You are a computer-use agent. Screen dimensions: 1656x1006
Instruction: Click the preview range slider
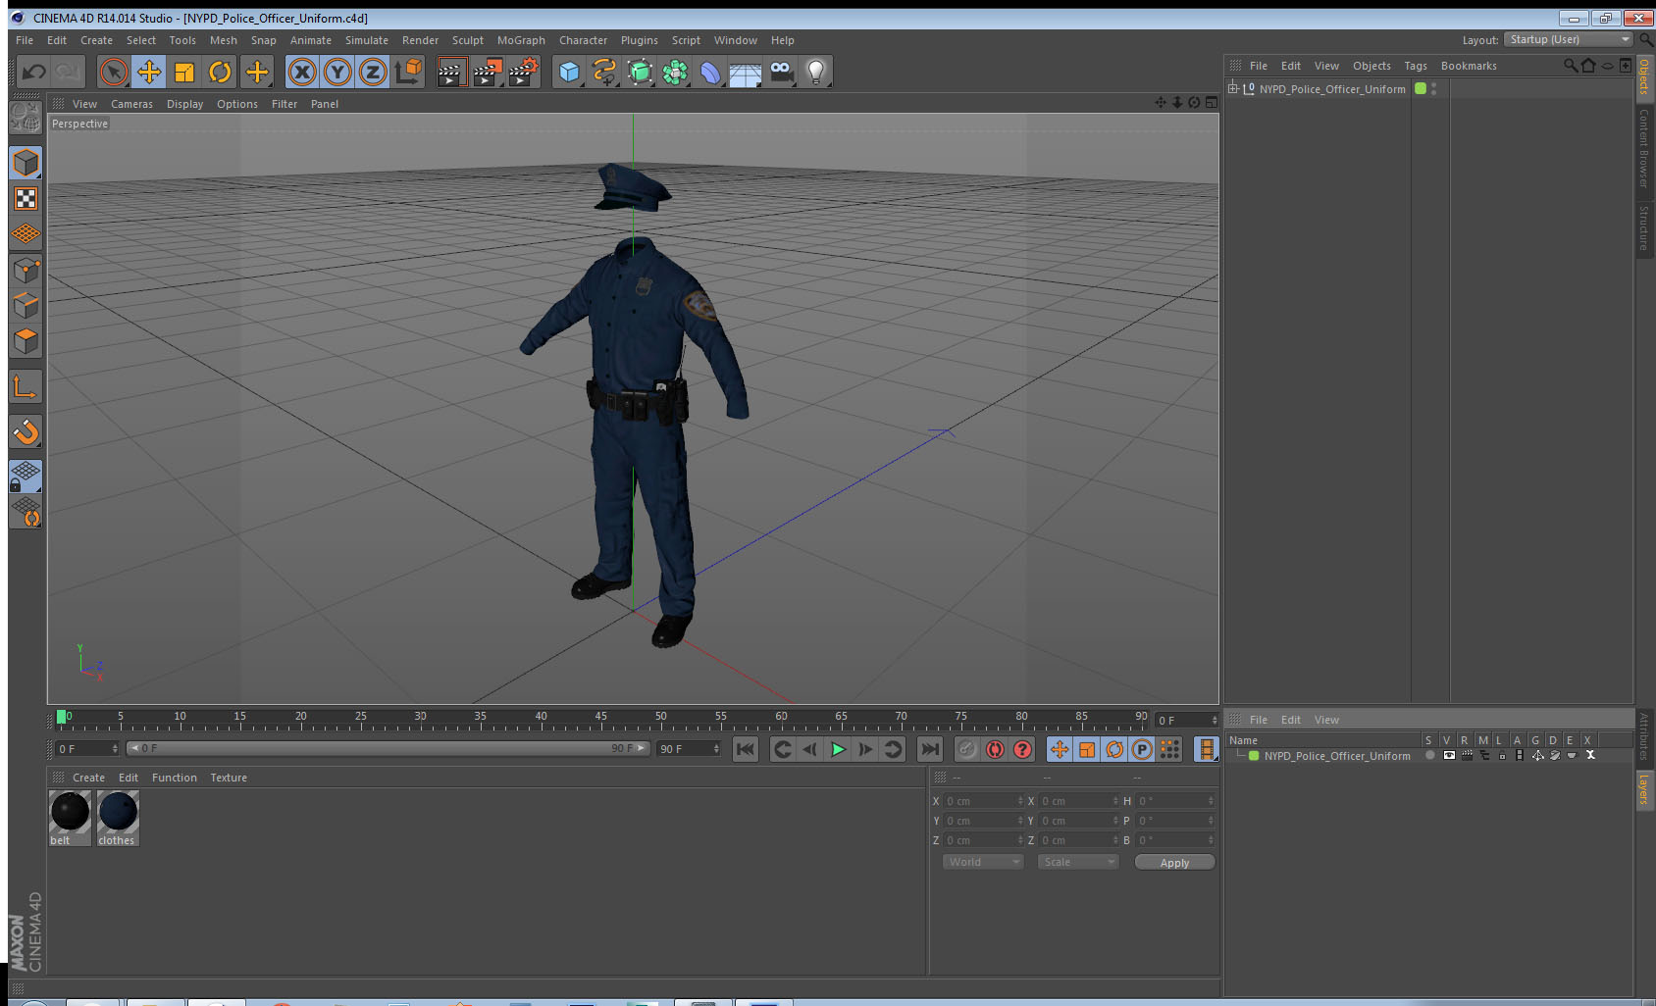coord(388,748)
